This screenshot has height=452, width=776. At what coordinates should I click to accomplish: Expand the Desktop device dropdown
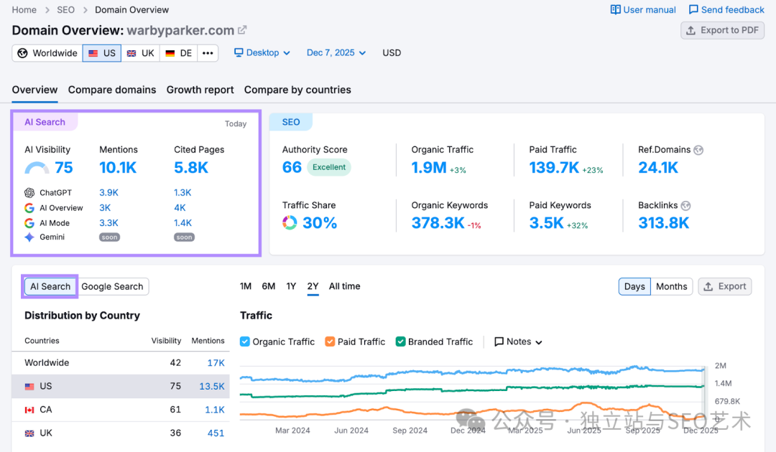click(x=262, y=52)
